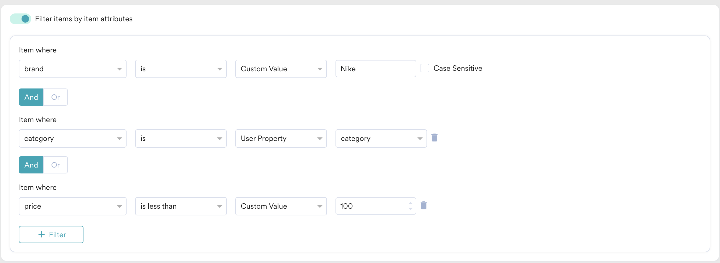
Task: Click And after the brand filter
Action: pos(31,97)
